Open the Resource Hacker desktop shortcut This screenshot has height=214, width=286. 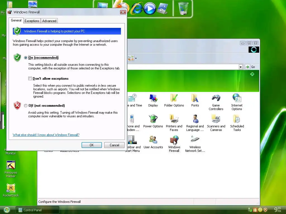(x=11, y=169)
